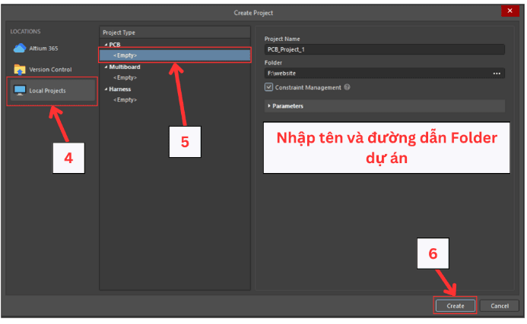Select the Empty template under Multiboard

click(x=125, y=77)
